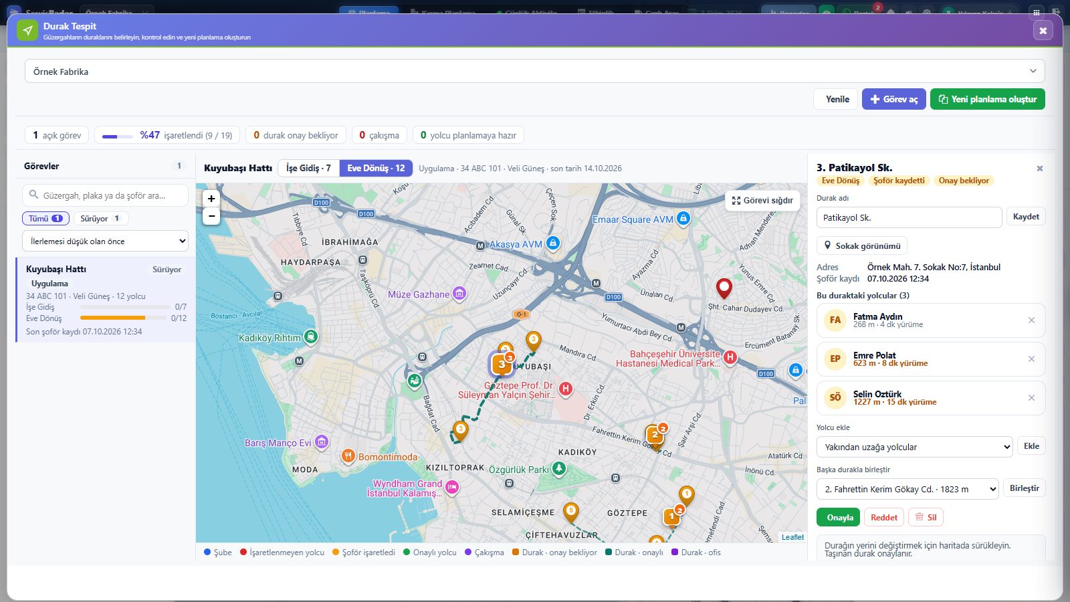1070x602 pixels.
Task: Select the Eve Dönüş · 12 tab
Action: tap(376, 168)
